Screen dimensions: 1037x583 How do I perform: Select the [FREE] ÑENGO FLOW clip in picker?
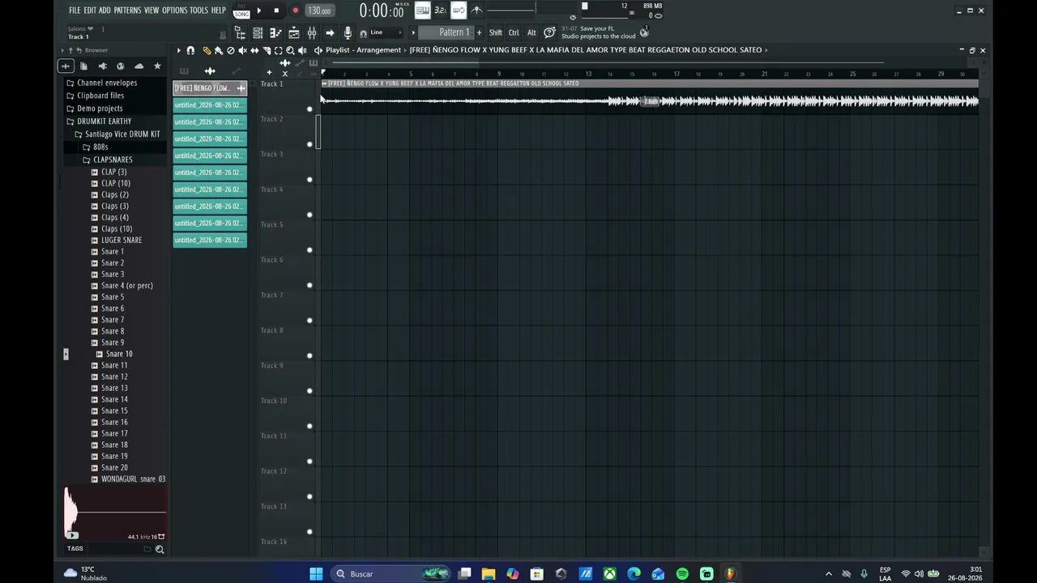coord(210,88)
